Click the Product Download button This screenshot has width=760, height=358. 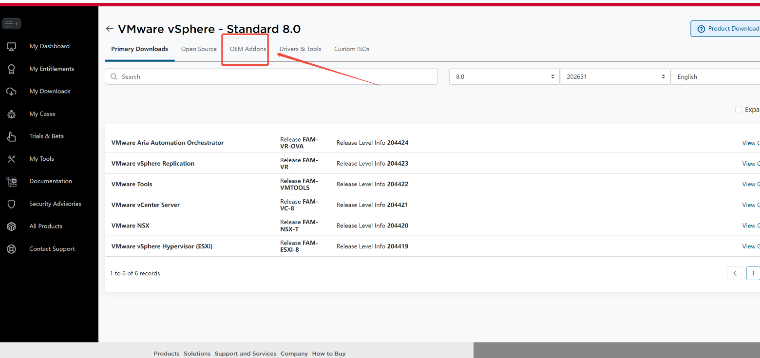(x=725, y=29)
